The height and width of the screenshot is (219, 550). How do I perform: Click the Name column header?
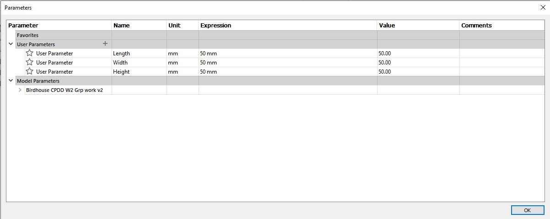(139, 25)
